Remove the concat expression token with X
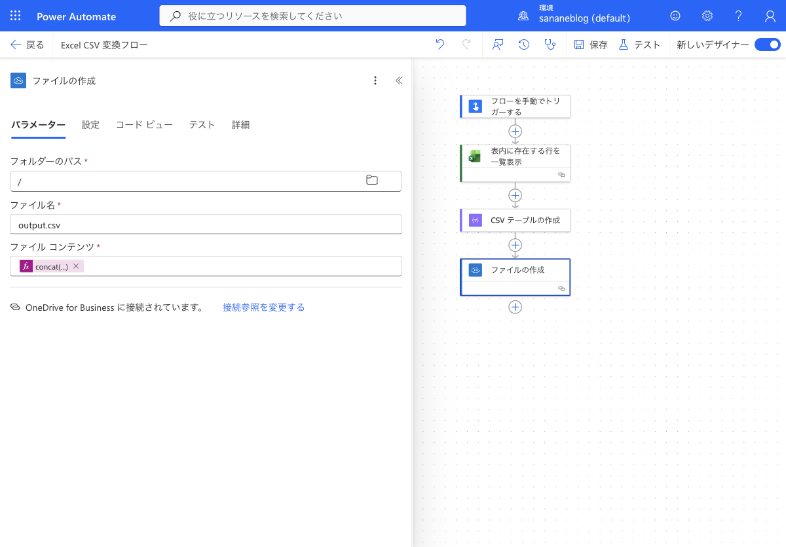 [x=76, y=266]
